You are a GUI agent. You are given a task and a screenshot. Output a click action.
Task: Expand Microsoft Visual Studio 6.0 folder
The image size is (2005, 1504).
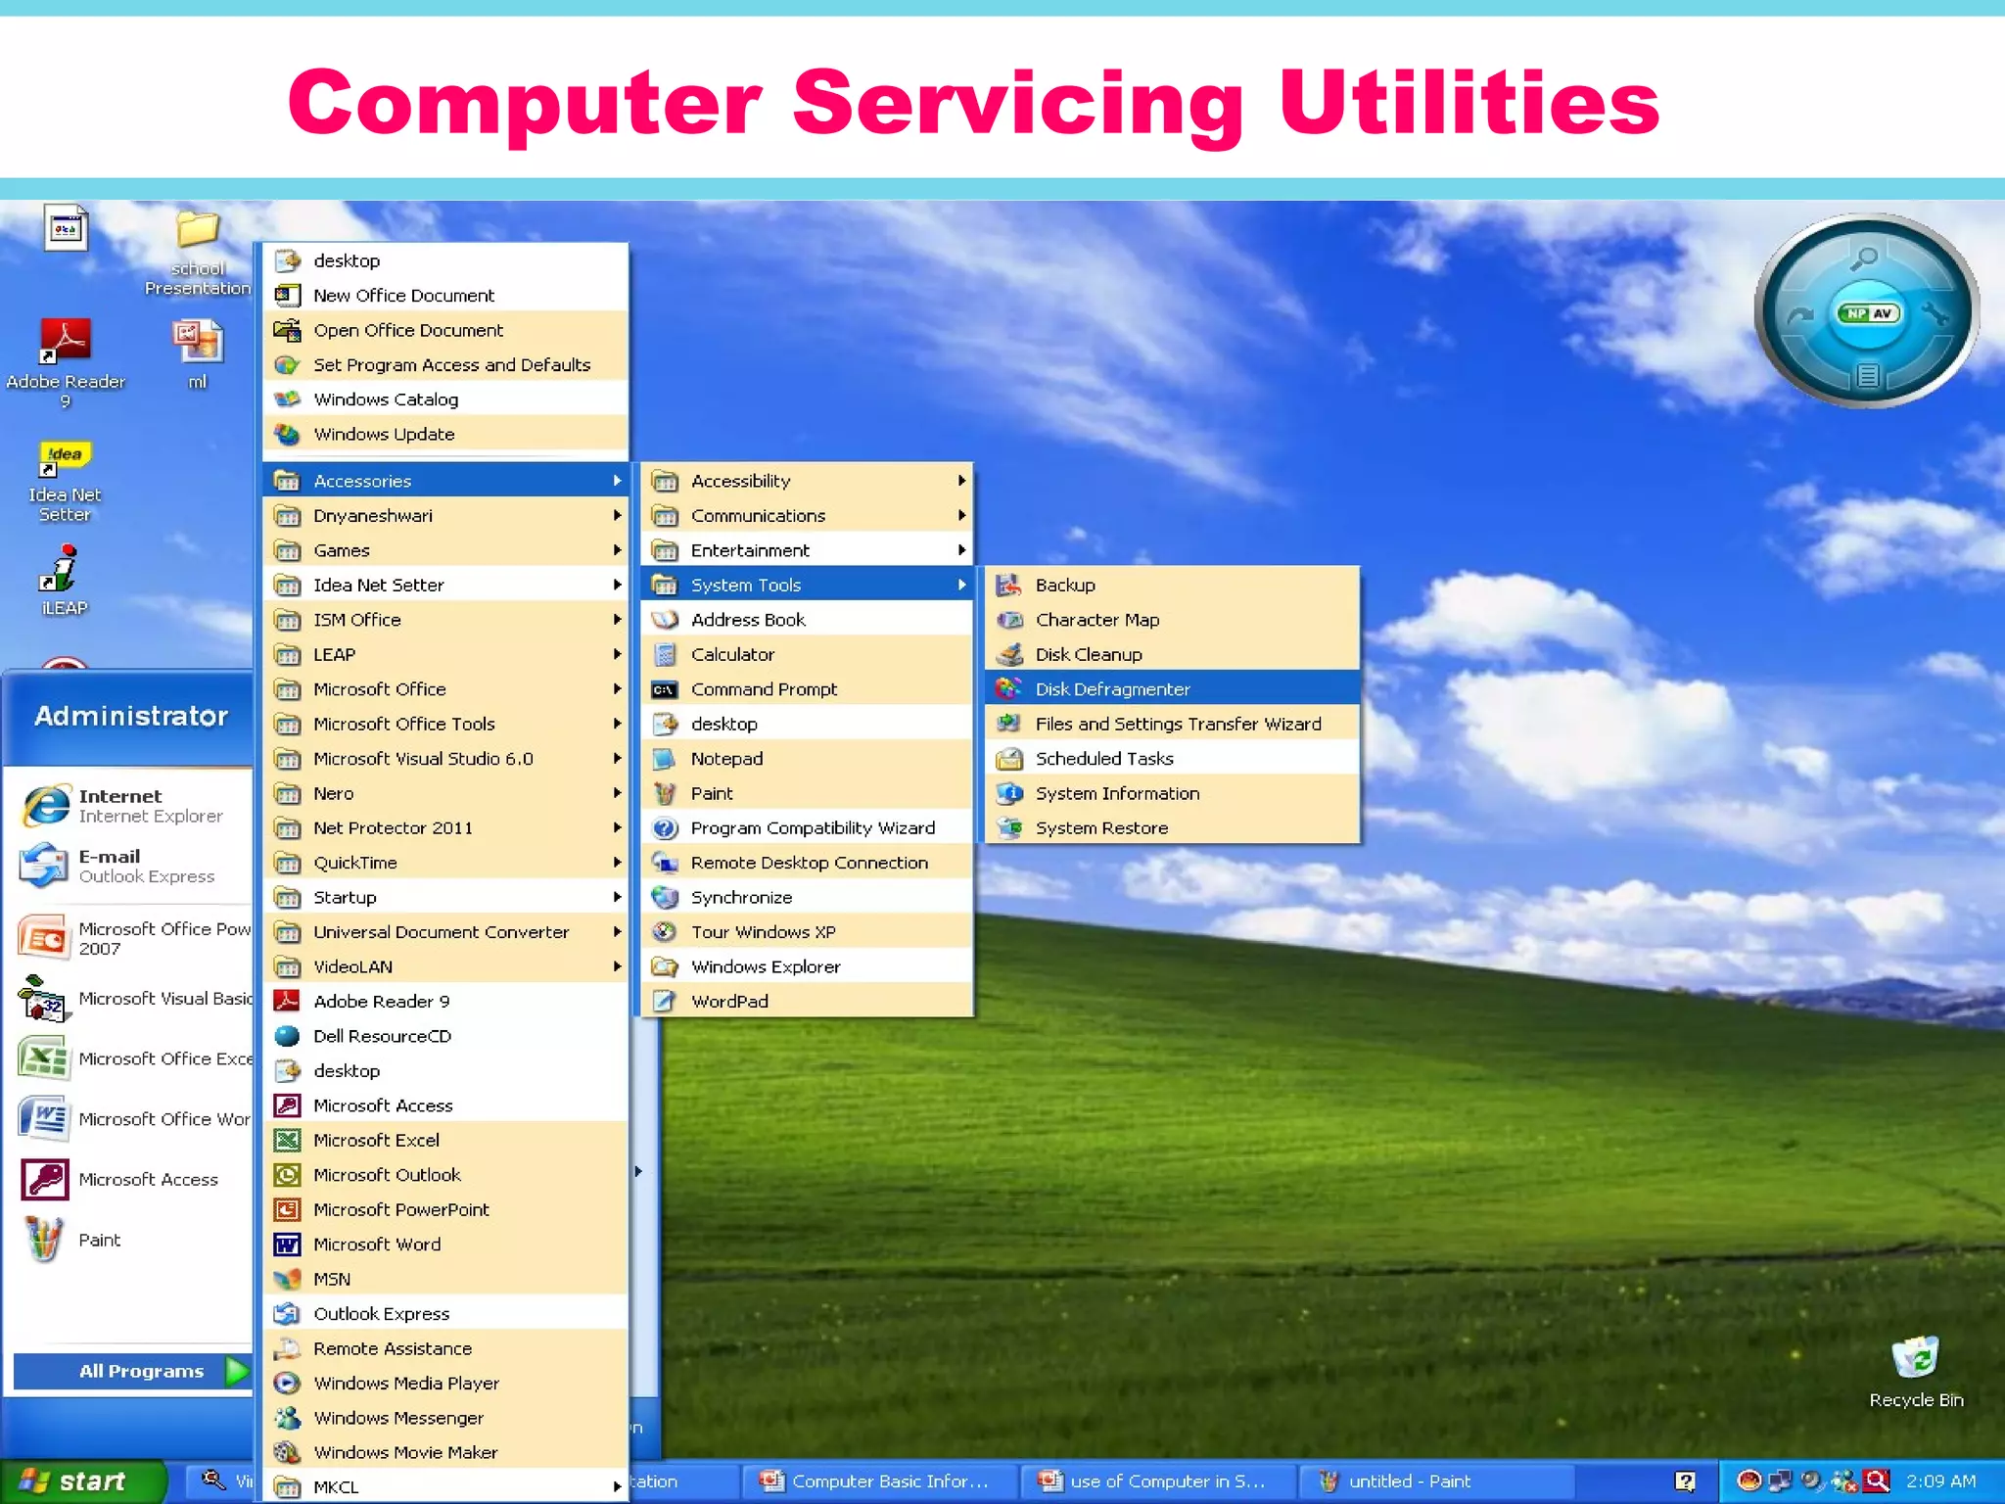click(445, 758)
